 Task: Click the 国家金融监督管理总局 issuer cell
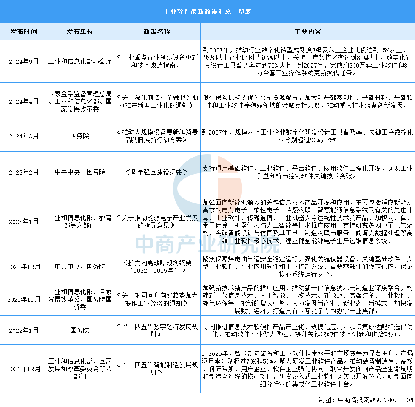pyautogui.click(x=80, y=101)
